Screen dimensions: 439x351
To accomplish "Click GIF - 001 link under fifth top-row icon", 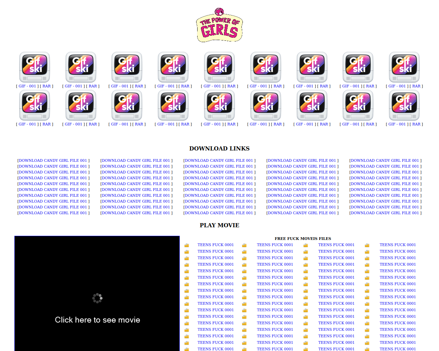I will [x=212, y=86].
